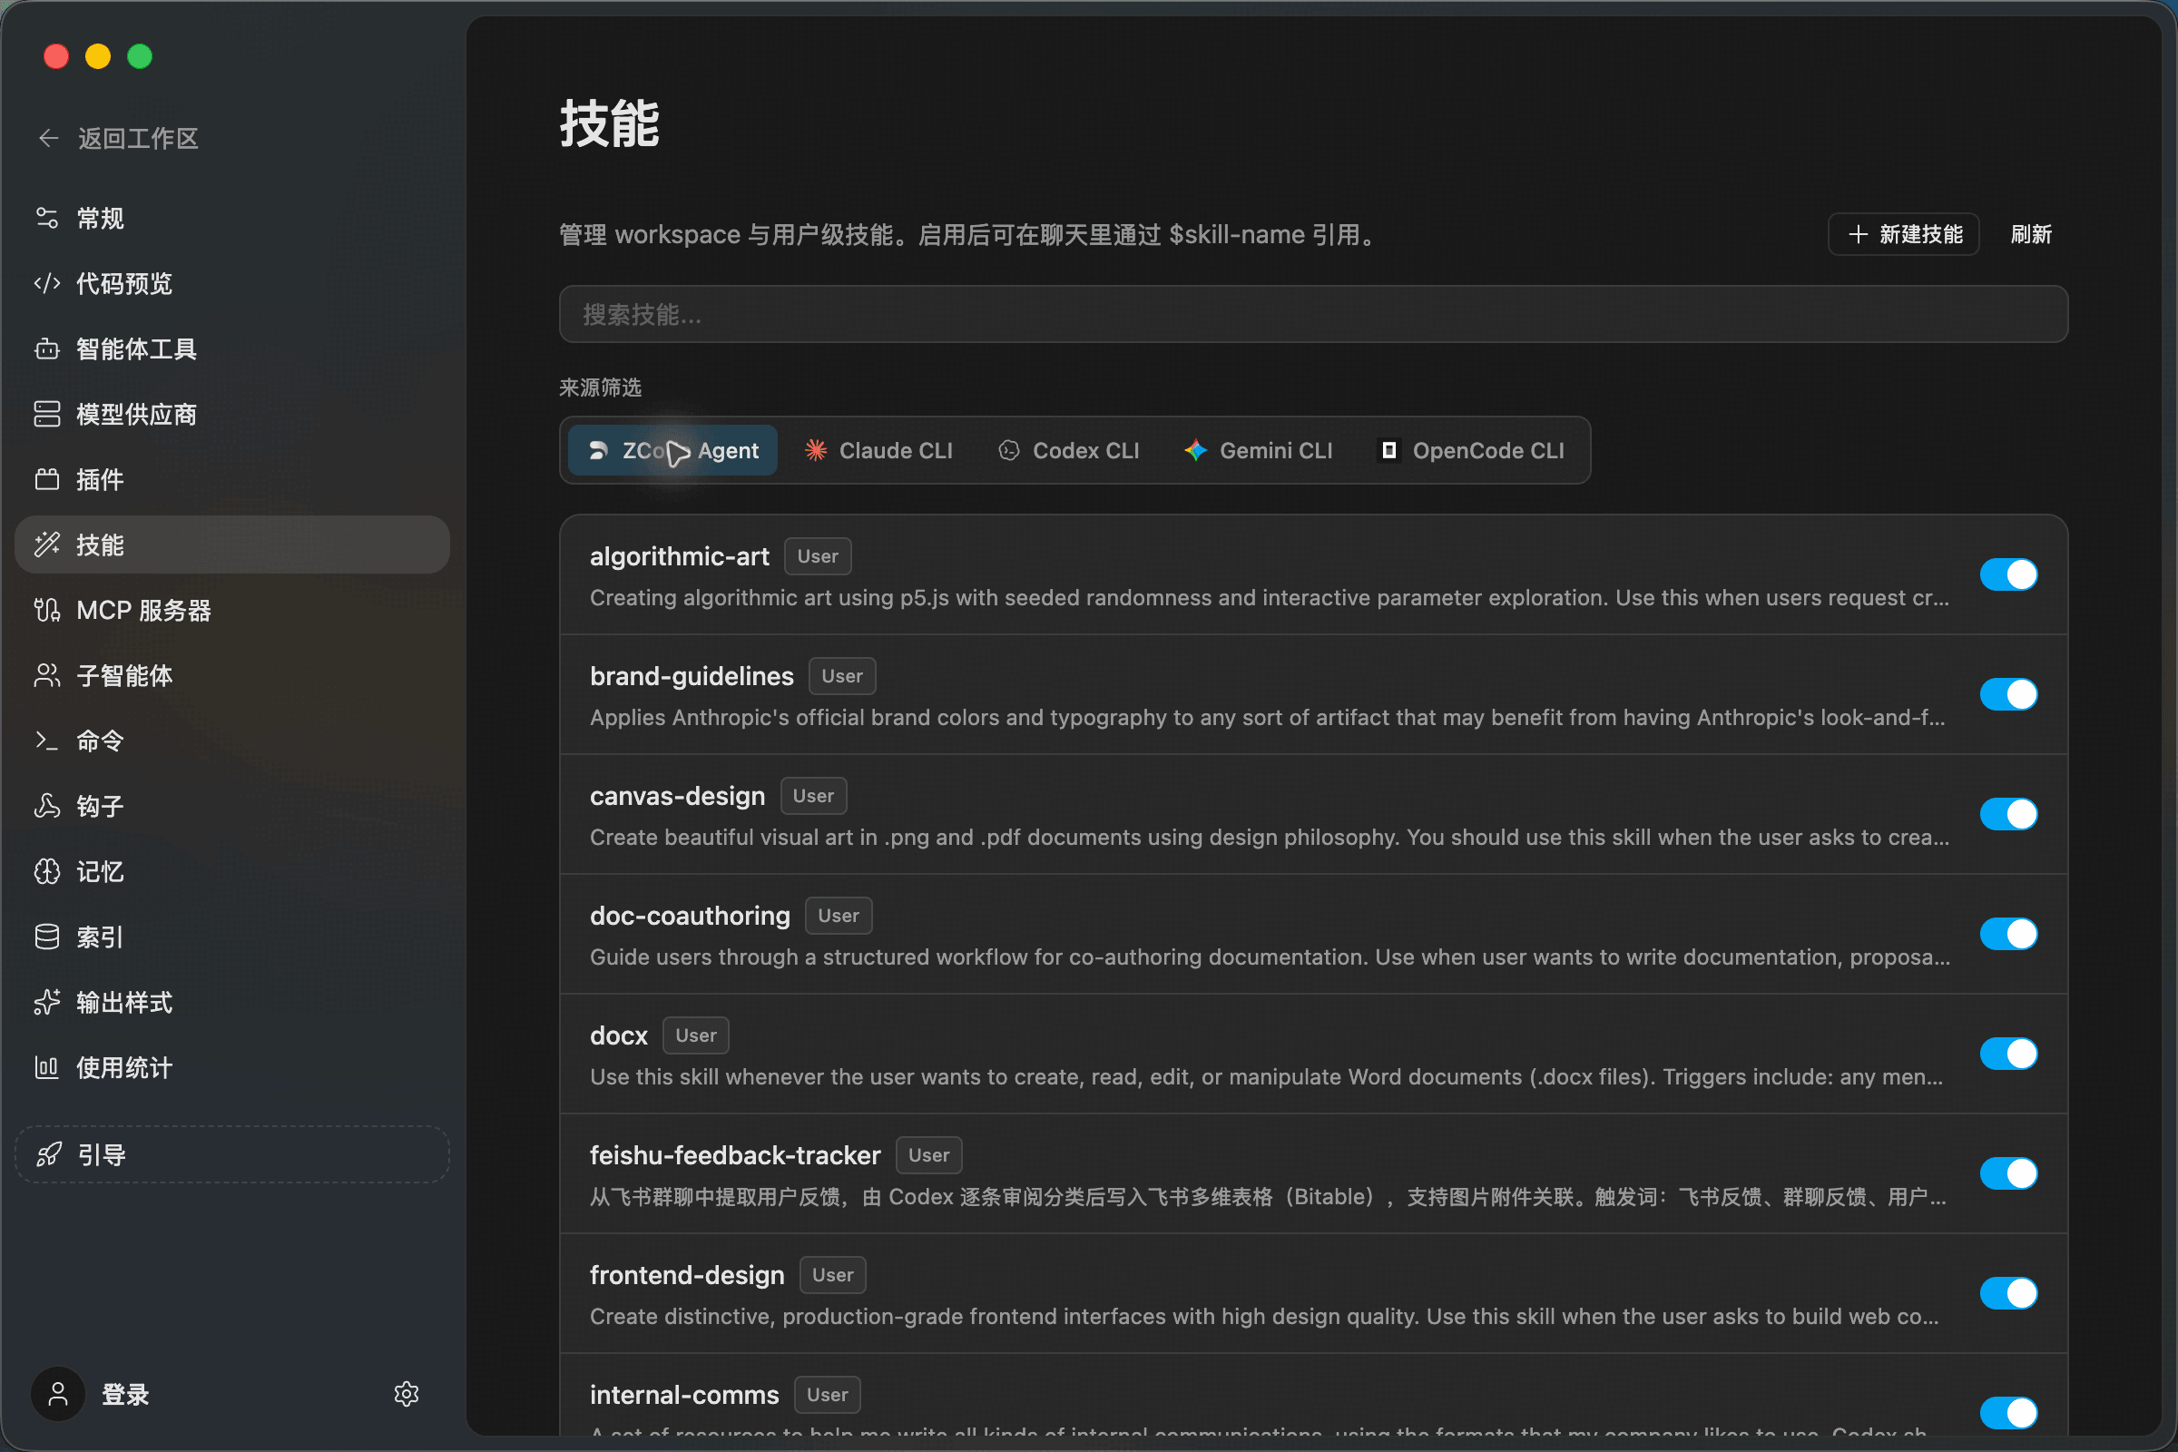2178x1452 pixels.
Task: Select the ZCode Agent source filter tab
Action: click(x=672, y=450)
